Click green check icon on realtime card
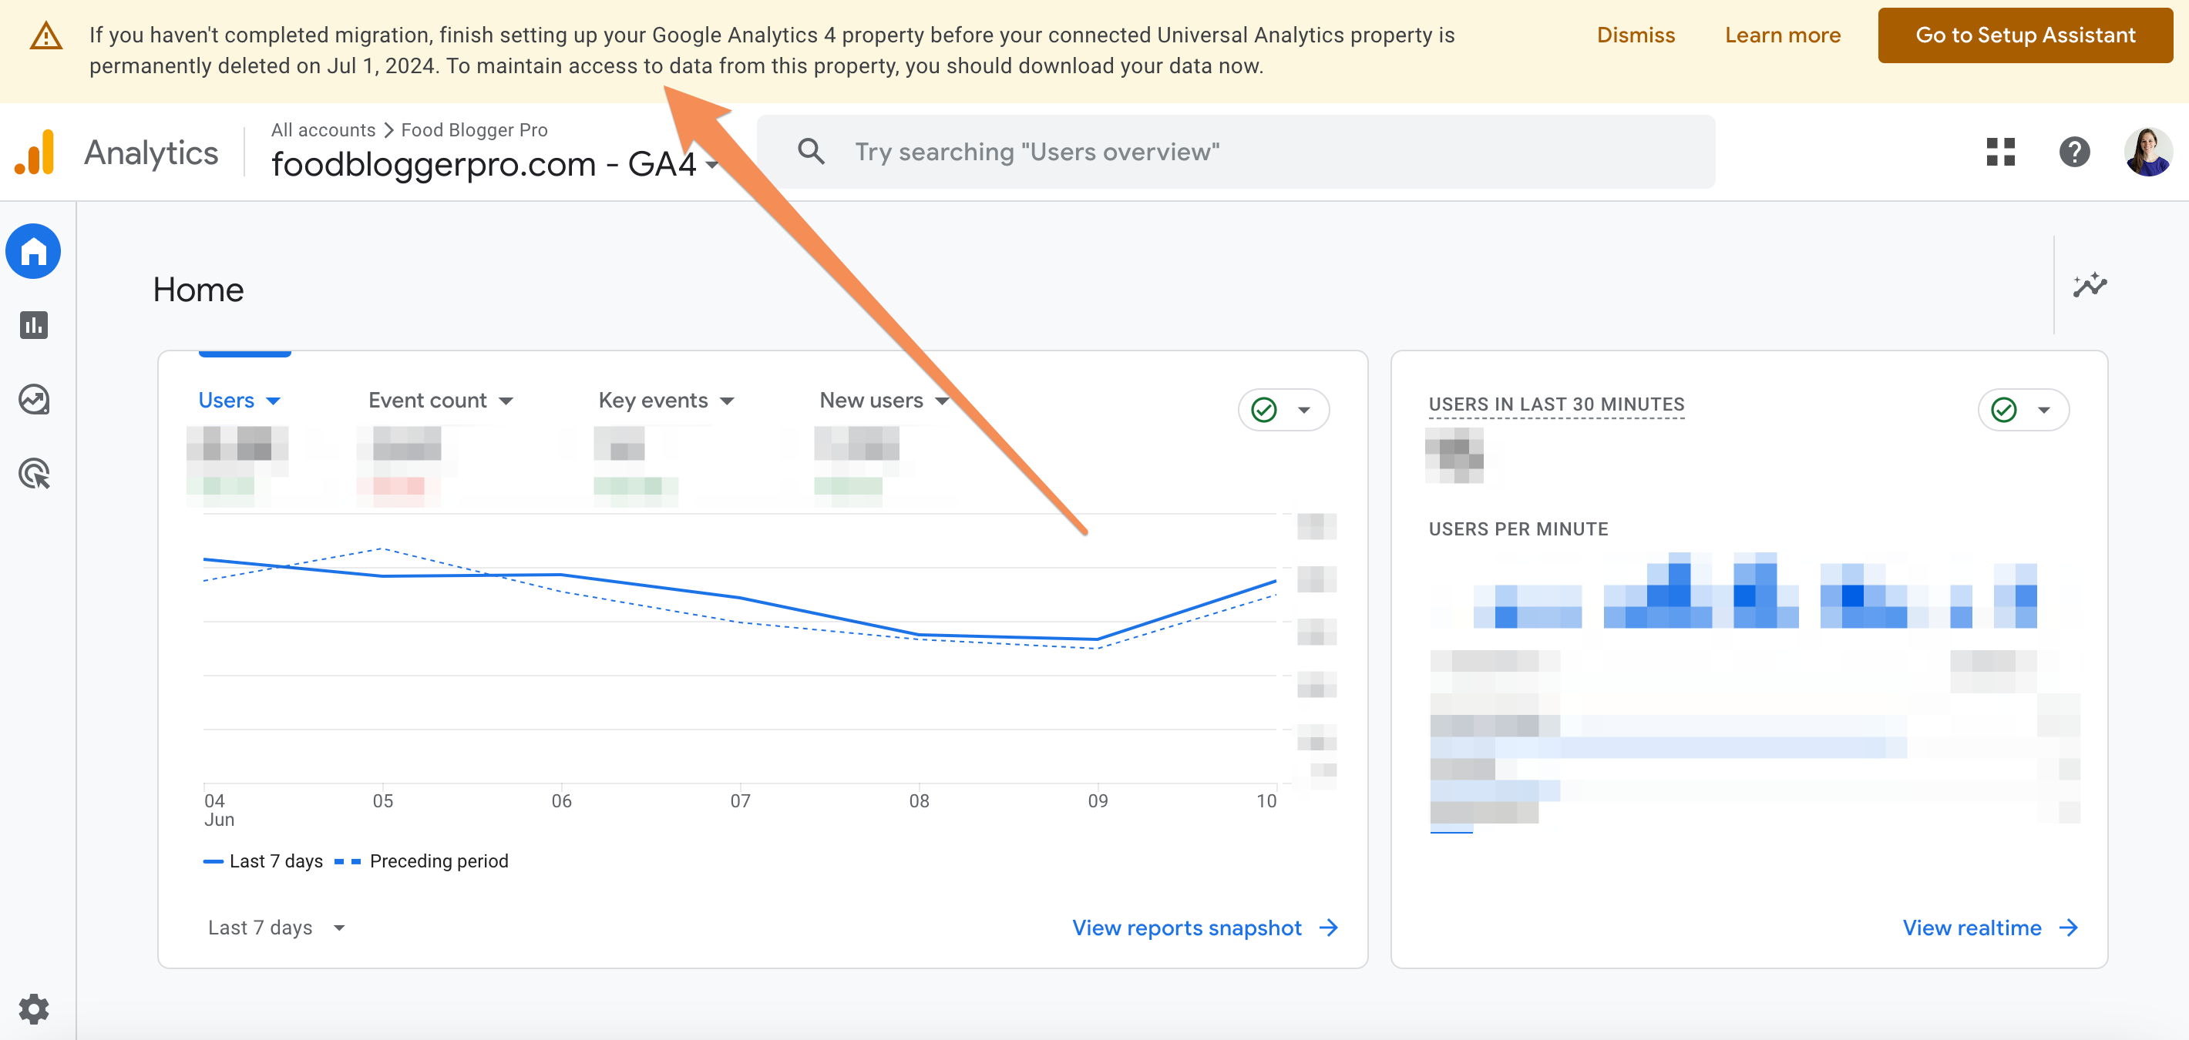 coord(2004,410)
